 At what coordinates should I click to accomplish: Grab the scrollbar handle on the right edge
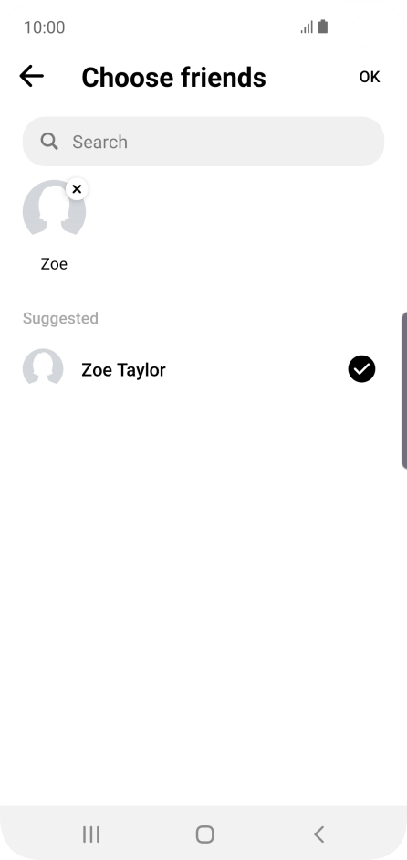(x=404, y=390)
